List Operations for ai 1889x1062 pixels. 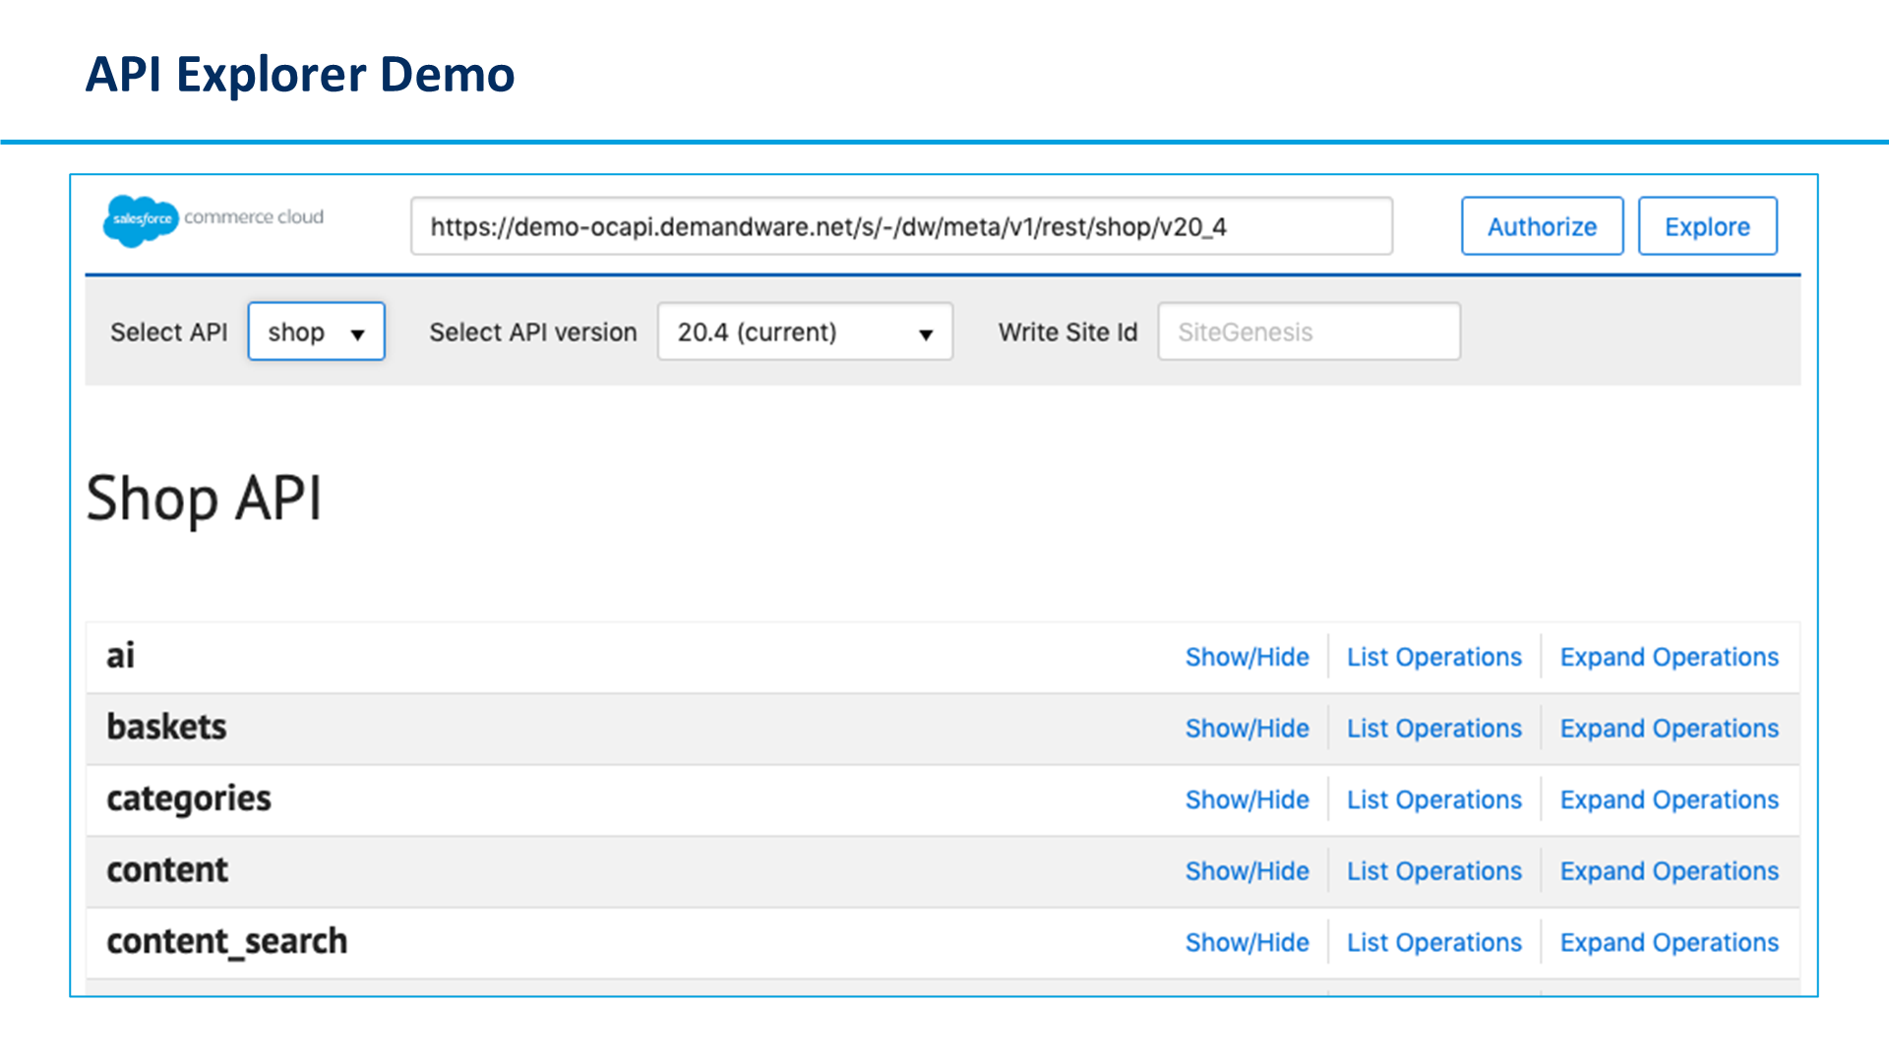click(x=1433, y=657)
